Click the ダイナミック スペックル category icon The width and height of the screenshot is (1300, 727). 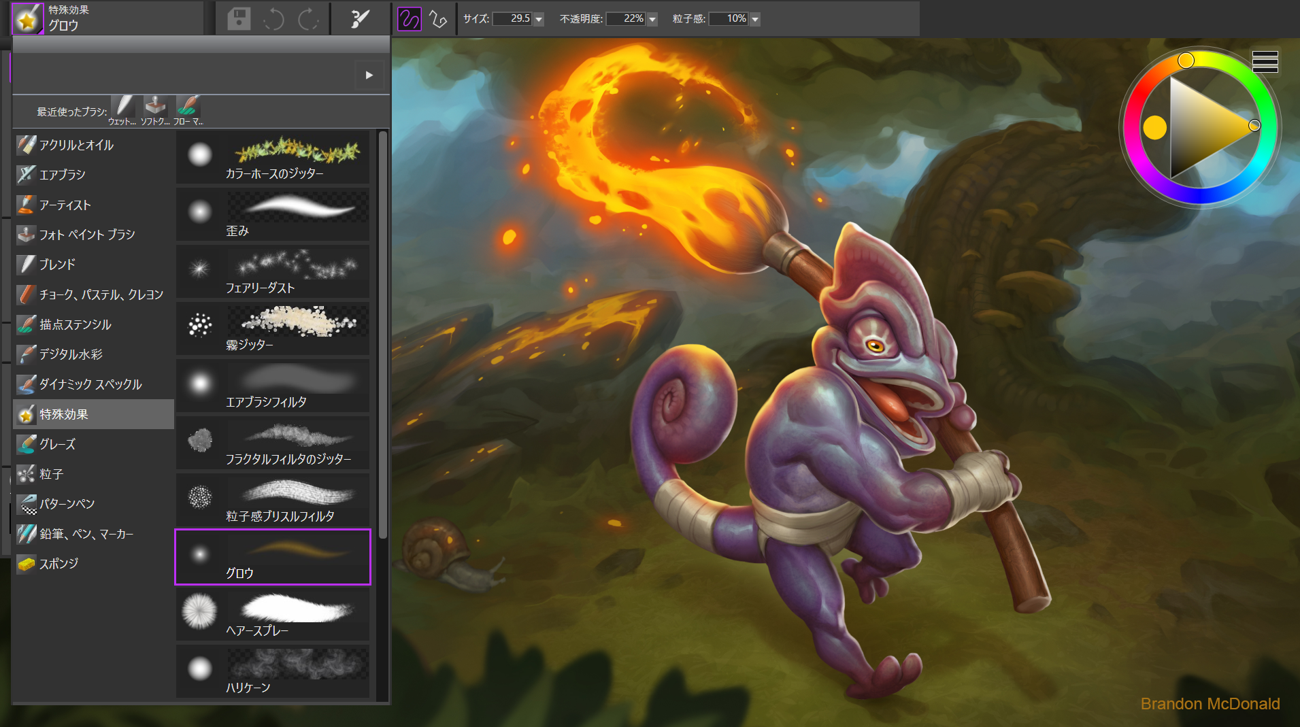27,384
